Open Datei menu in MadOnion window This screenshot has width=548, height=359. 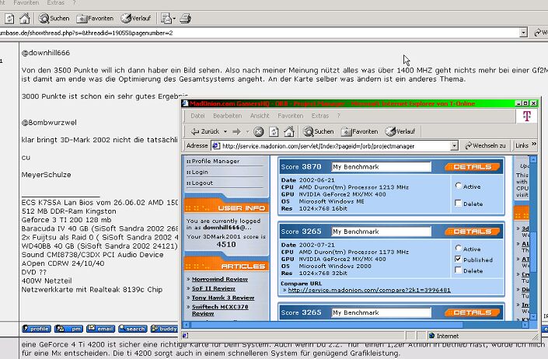click(197, 116)
